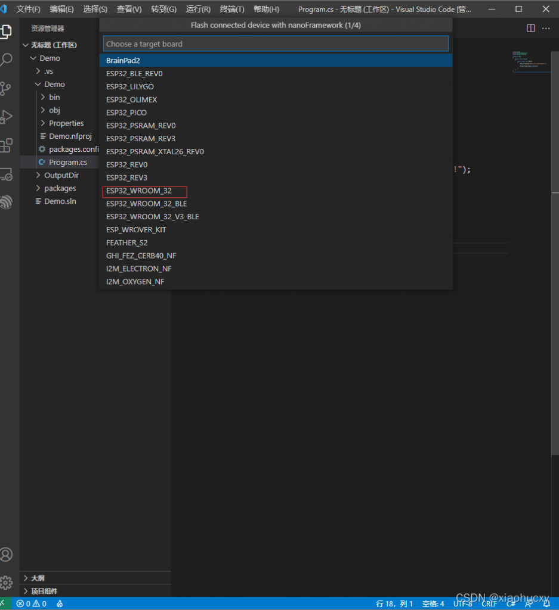
Task: Open the editor more actions ellipsis
Action: 546,29
